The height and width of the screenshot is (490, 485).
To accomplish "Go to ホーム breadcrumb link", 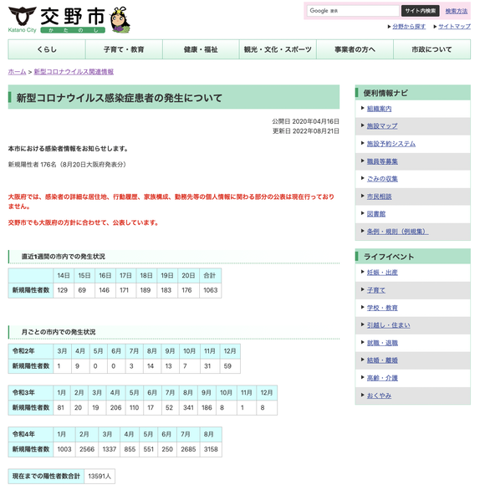I will 17,72.
